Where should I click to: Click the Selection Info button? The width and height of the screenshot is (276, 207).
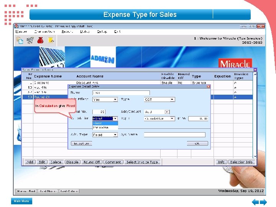pos(241,162)
